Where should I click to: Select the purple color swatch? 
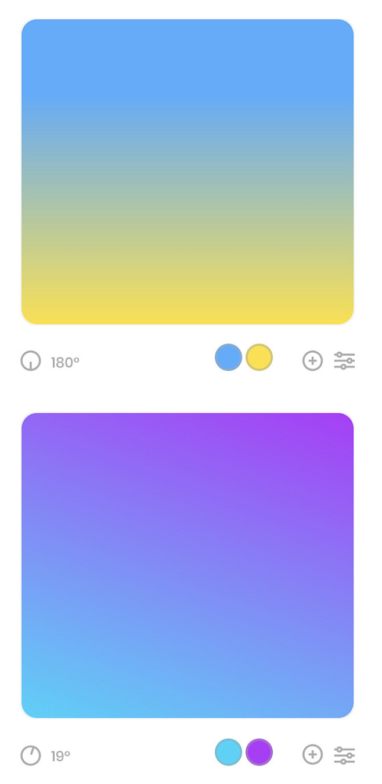point(259,752)
